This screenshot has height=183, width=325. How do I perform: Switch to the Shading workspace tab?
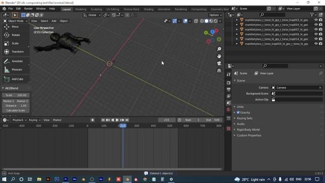148,9
